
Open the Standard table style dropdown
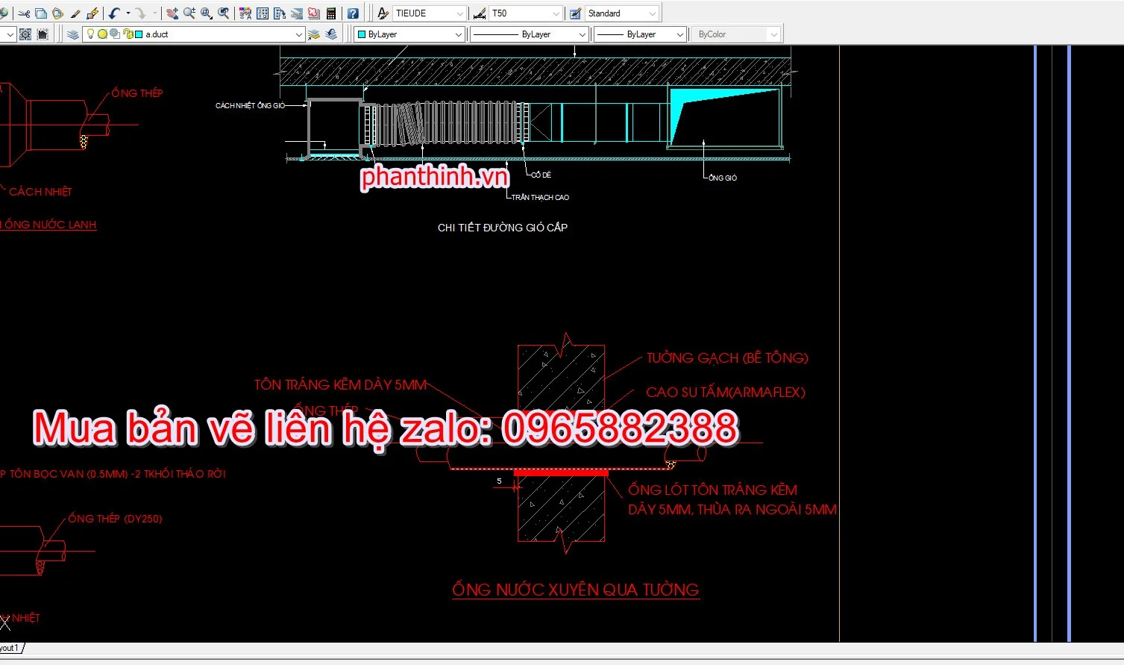(x=653, y=13)
